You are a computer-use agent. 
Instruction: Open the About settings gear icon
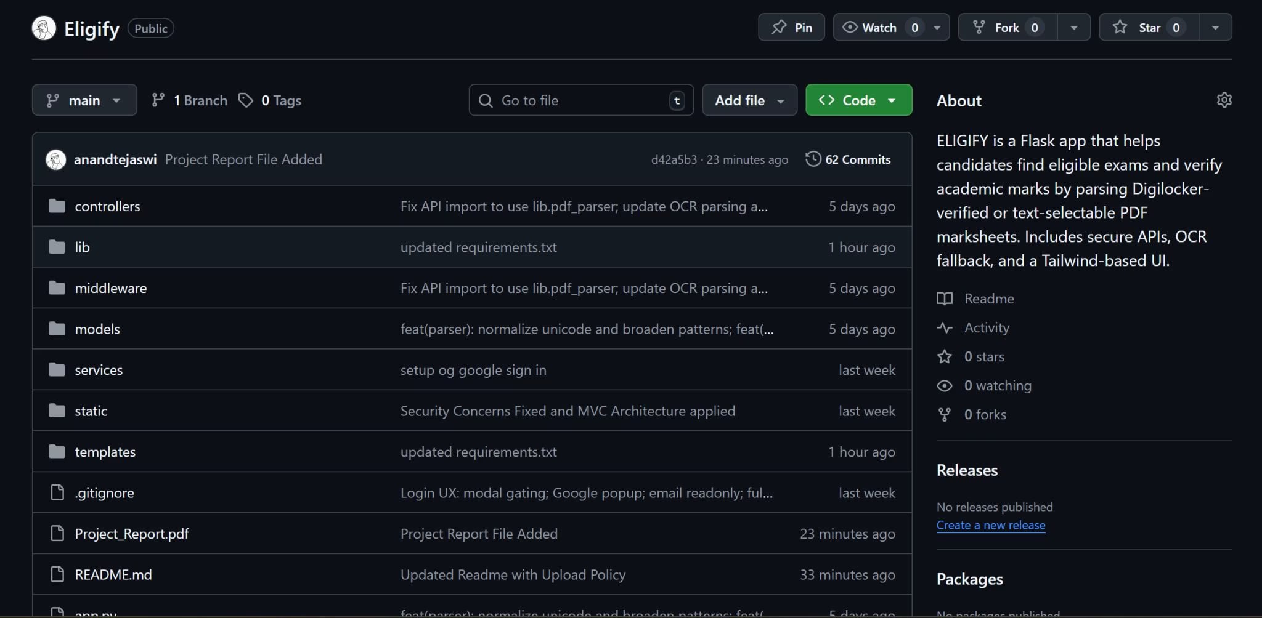tap(1224, 100)
